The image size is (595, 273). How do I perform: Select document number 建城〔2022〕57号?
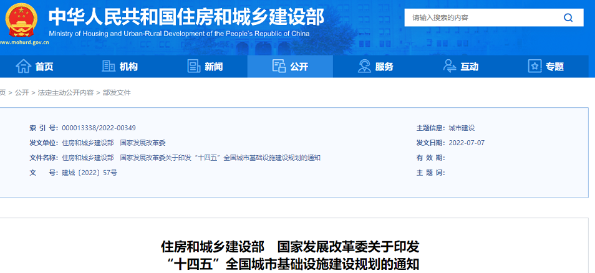90,173
